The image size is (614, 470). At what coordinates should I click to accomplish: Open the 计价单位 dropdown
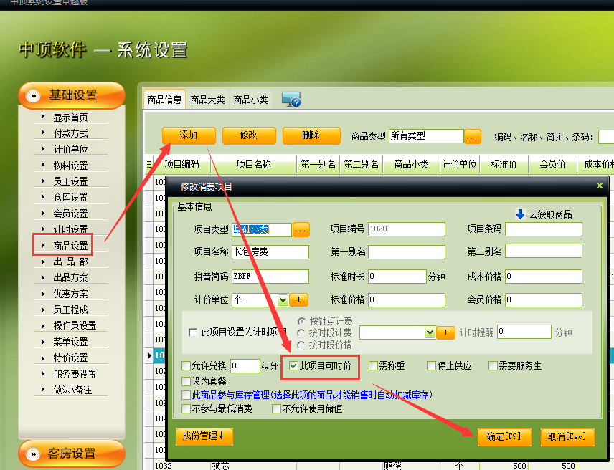283,300
